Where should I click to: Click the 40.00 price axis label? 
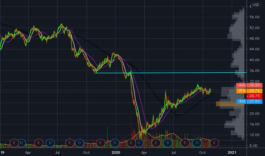254,60
